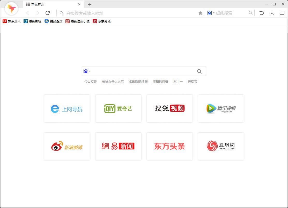Open 京东商城 bookmark

pos(102,21)
